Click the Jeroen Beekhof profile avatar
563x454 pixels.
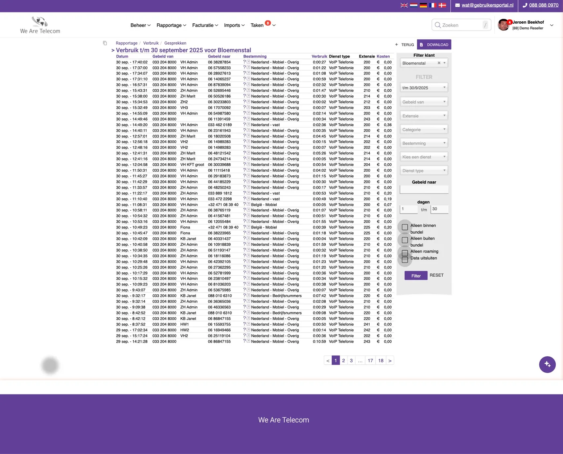pyautogui.click(x=503, y=25)
